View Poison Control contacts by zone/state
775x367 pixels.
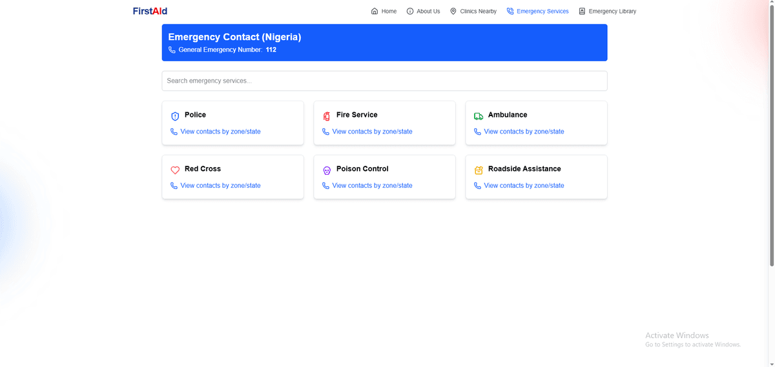coord(372,186)
